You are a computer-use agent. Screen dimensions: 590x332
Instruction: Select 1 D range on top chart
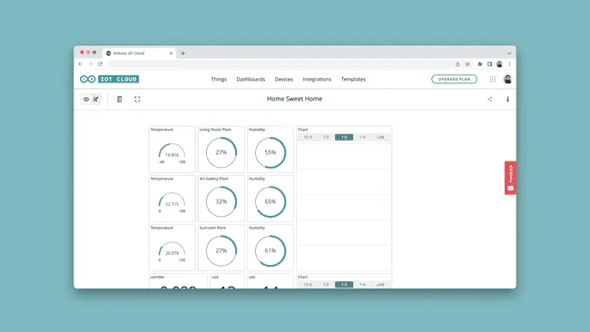(x=344, y=137)
